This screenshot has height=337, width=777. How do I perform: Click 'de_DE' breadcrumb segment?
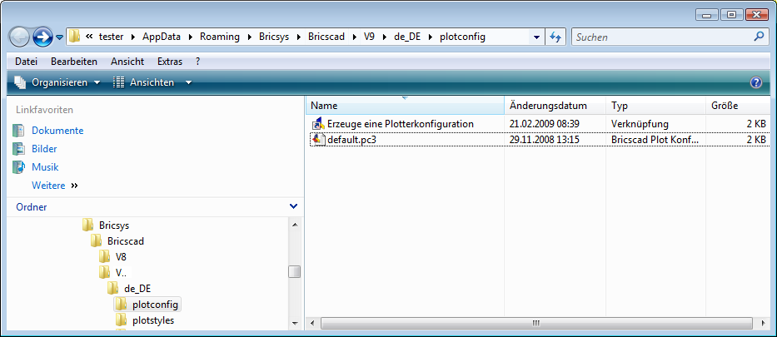[407, 37]
